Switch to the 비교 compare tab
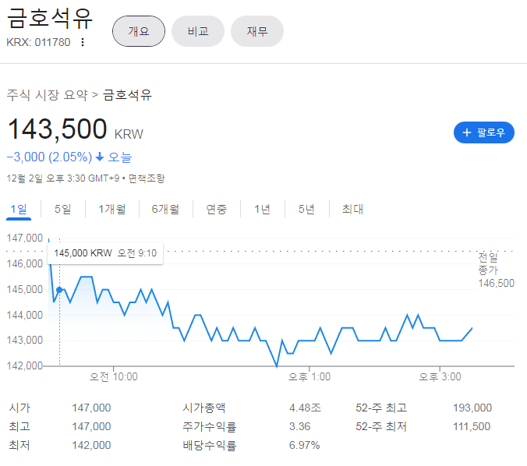The width and height of the screenshot is (527, 466). click(198, 31)
